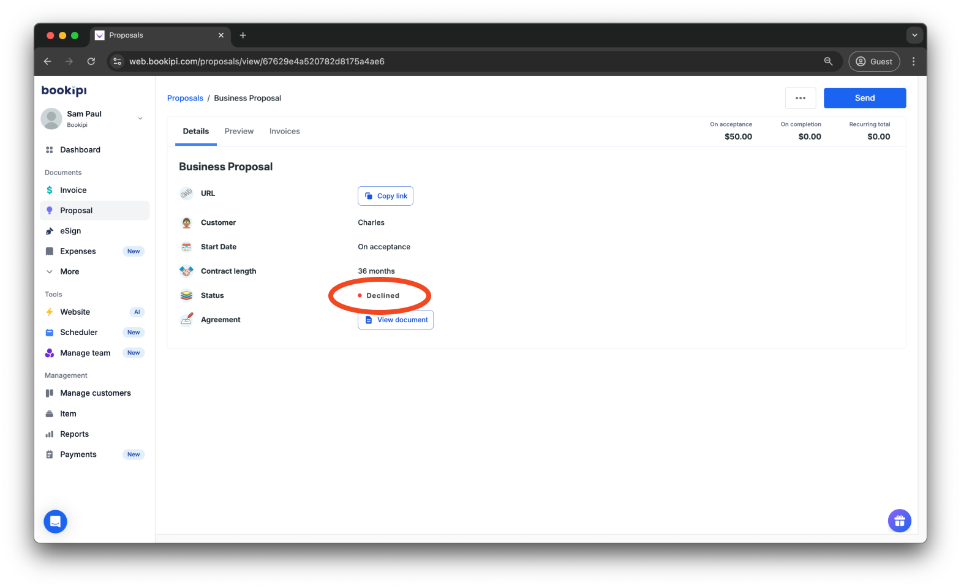Open the three-dots more options button
This screenshot has width=961, height=588.
801,98
